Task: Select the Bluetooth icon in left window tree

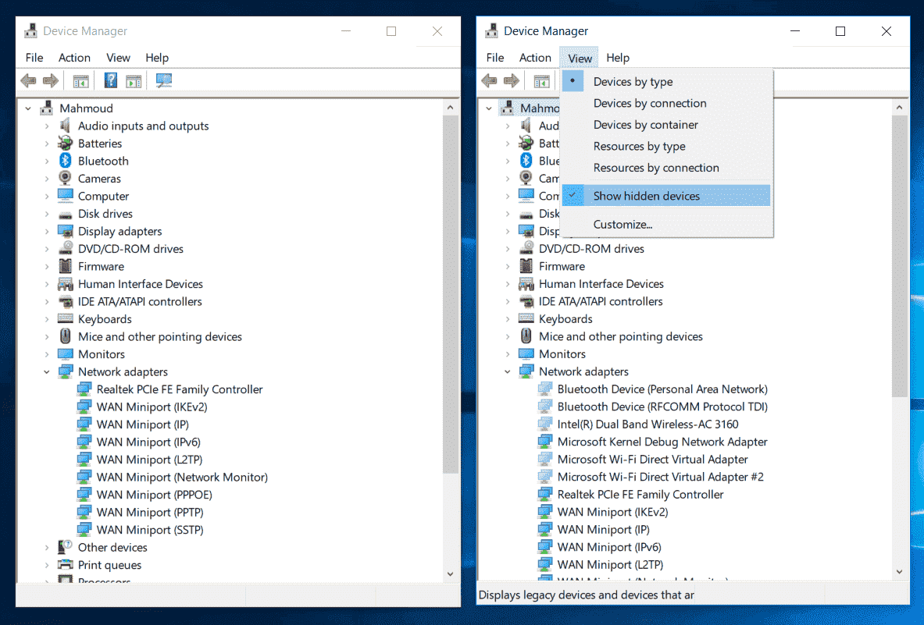Action: (x=66, y=161)
